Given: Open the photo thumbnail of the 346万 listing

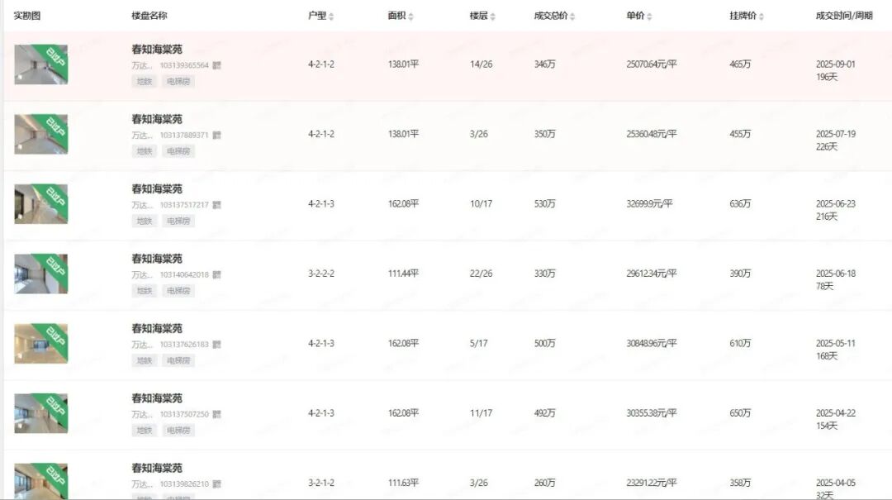Looking at the screenshot, I should coord(41,64).
